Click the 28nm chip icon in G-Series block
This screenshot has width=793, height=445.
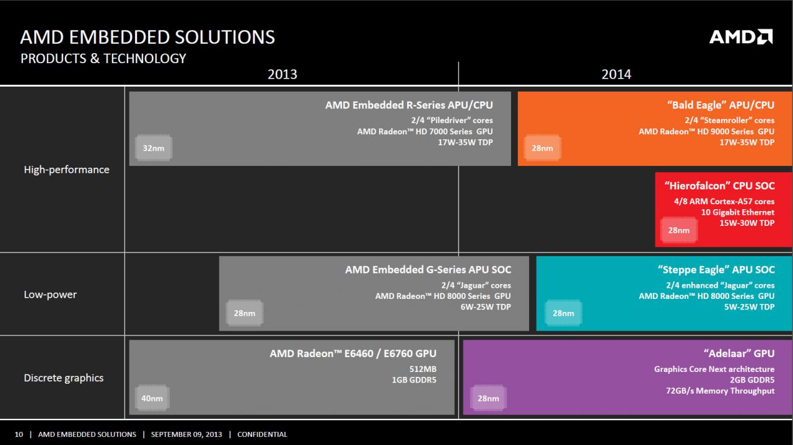click(x=244, y=313)
